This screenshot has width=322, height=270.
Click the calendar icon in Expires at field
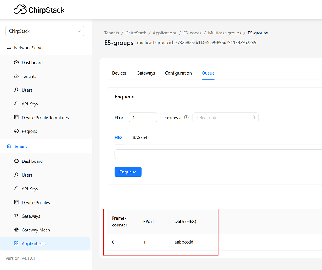(x=253, y=118)
